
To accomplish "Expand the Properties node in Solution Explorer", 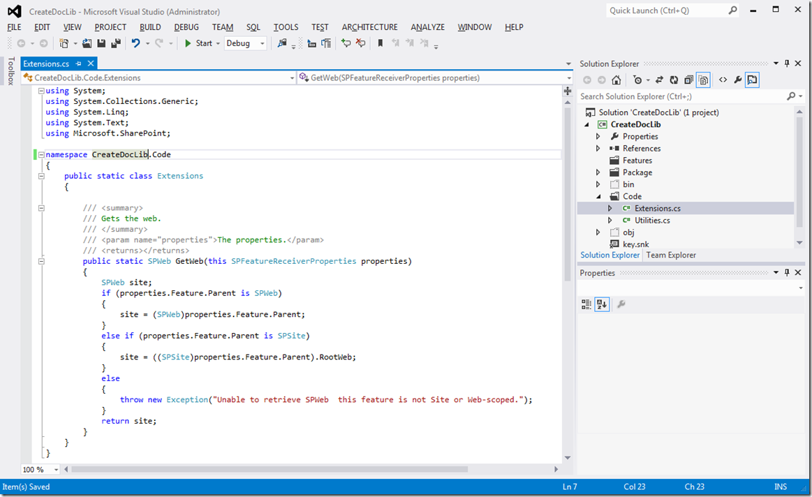I will (x=598, y=137).
